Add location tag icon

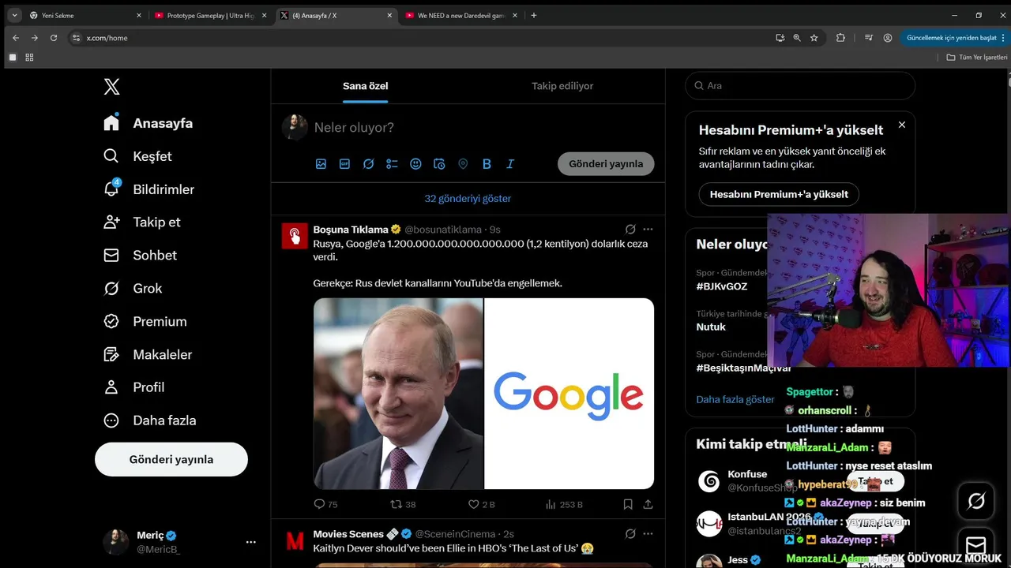463,164
